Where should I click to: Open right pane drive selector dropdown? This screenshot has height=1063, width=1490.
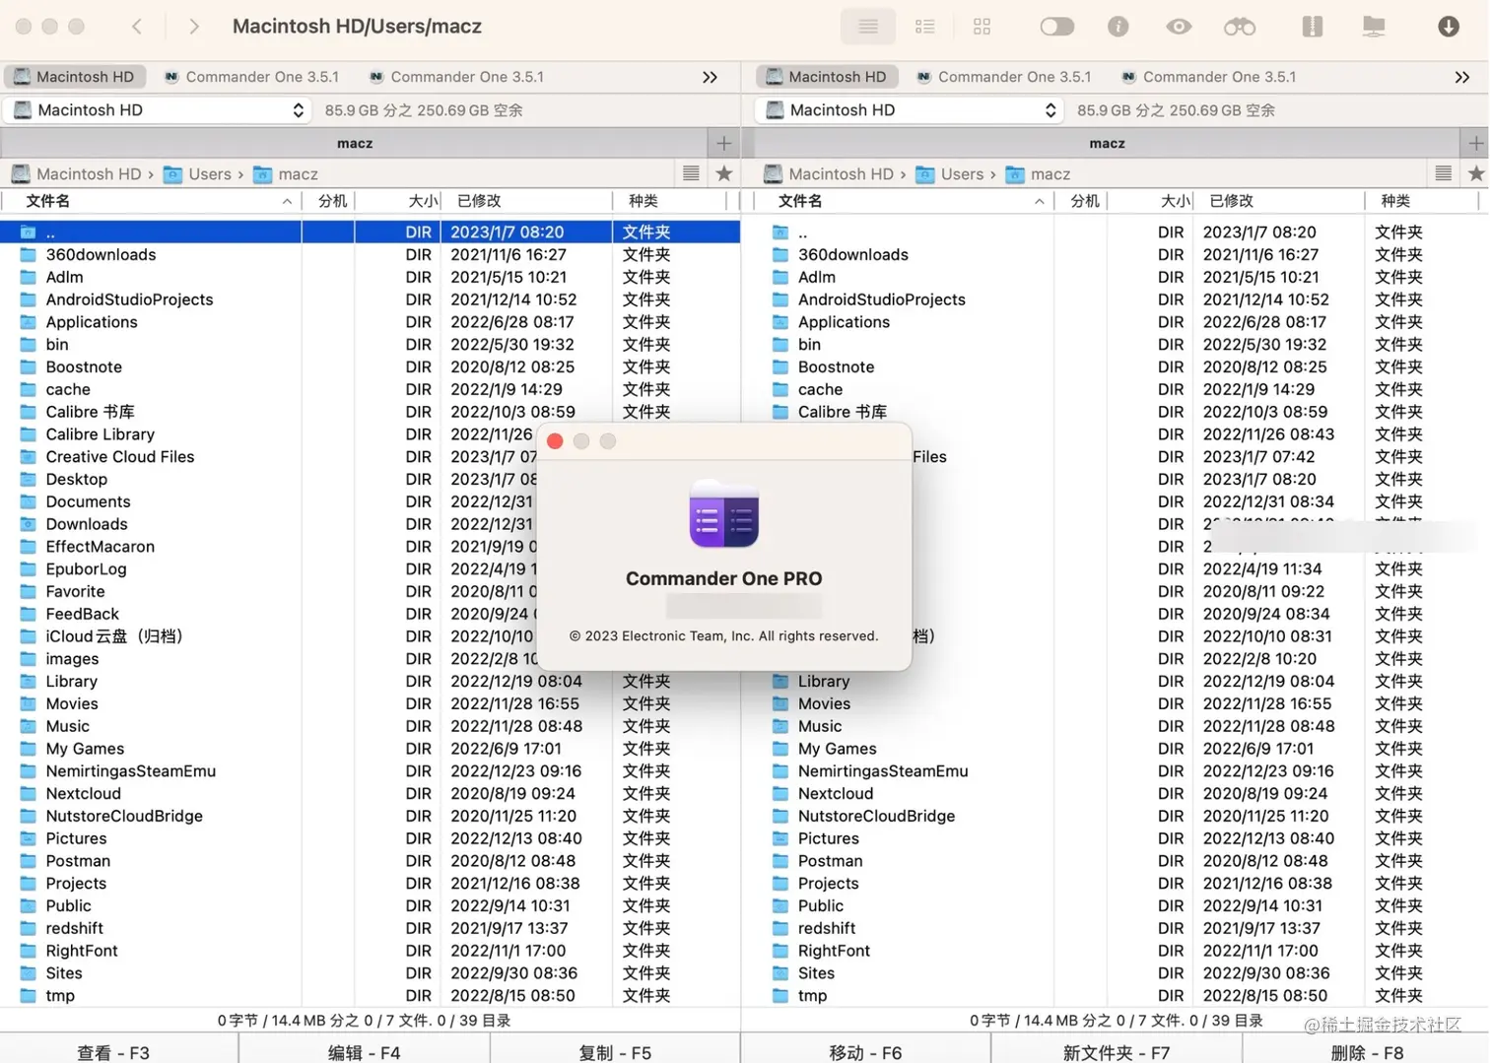click(x=911, y=110)
